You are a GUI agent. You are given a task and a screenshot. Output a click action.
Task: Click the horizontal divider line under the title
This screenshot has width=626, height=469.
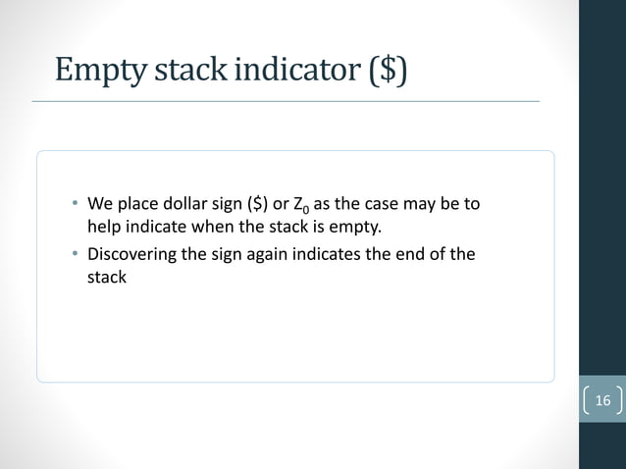[286, 101]
